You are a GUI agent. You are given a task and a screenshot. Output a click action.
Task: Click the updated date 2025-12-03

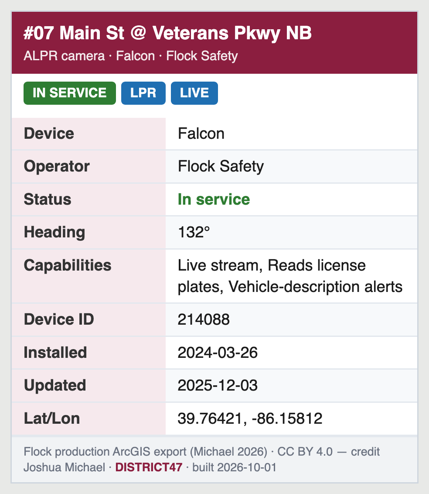coord(218,386)
